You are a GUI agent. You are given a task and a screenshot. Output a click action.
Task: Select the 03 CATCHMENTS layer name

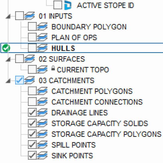click(x=67, y=81)
